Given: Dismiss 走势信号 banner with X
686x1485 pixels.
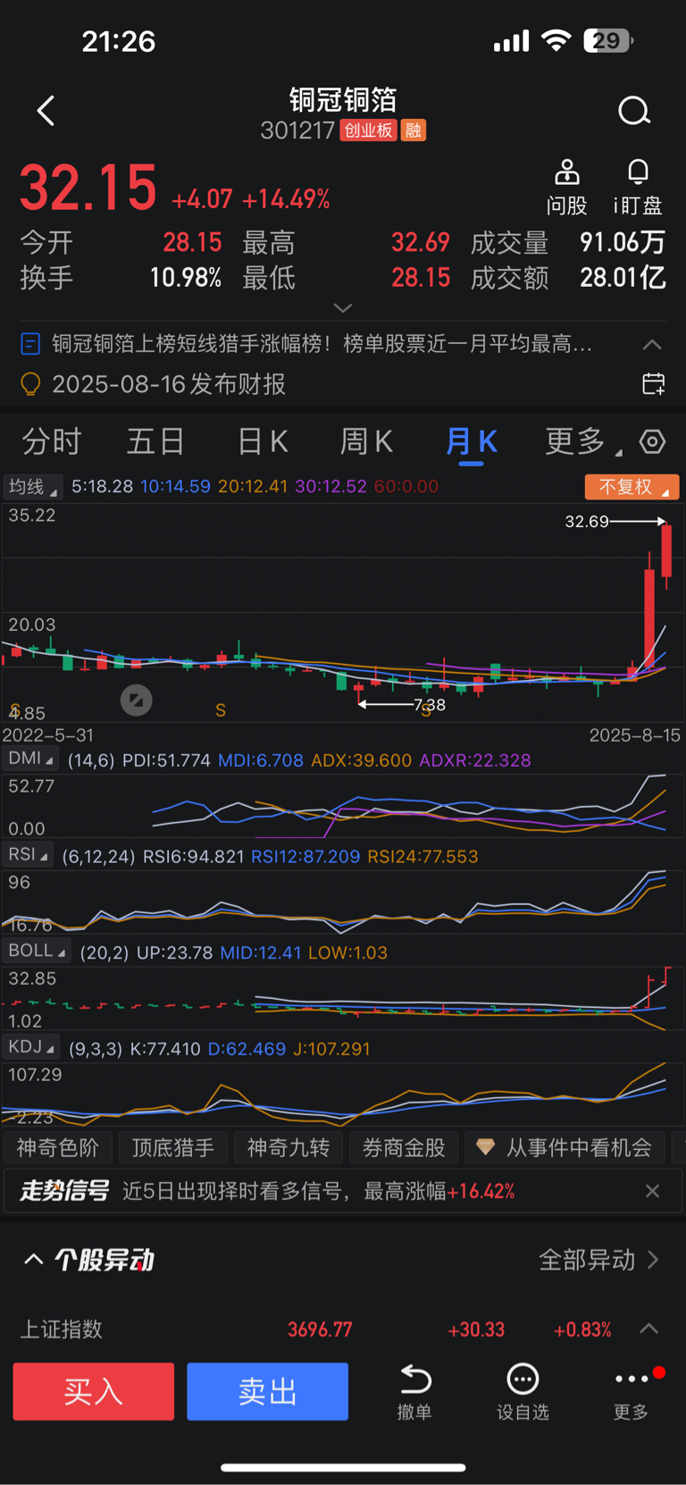Looking at the screenshot, I should 653,1191.
